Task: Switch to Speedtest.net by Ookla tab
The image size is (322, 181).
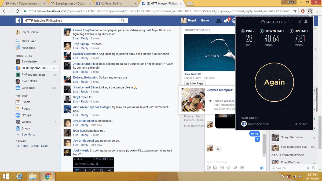Action: tap(71, 3)
